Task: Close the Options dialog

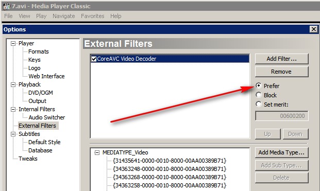Action: point(314,29)
